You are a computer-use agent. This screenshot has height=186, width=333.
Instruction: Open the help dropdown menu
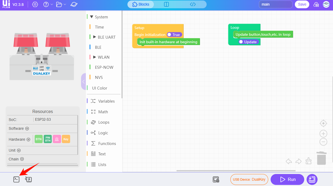pyautogui.click(x=48, y=5)
